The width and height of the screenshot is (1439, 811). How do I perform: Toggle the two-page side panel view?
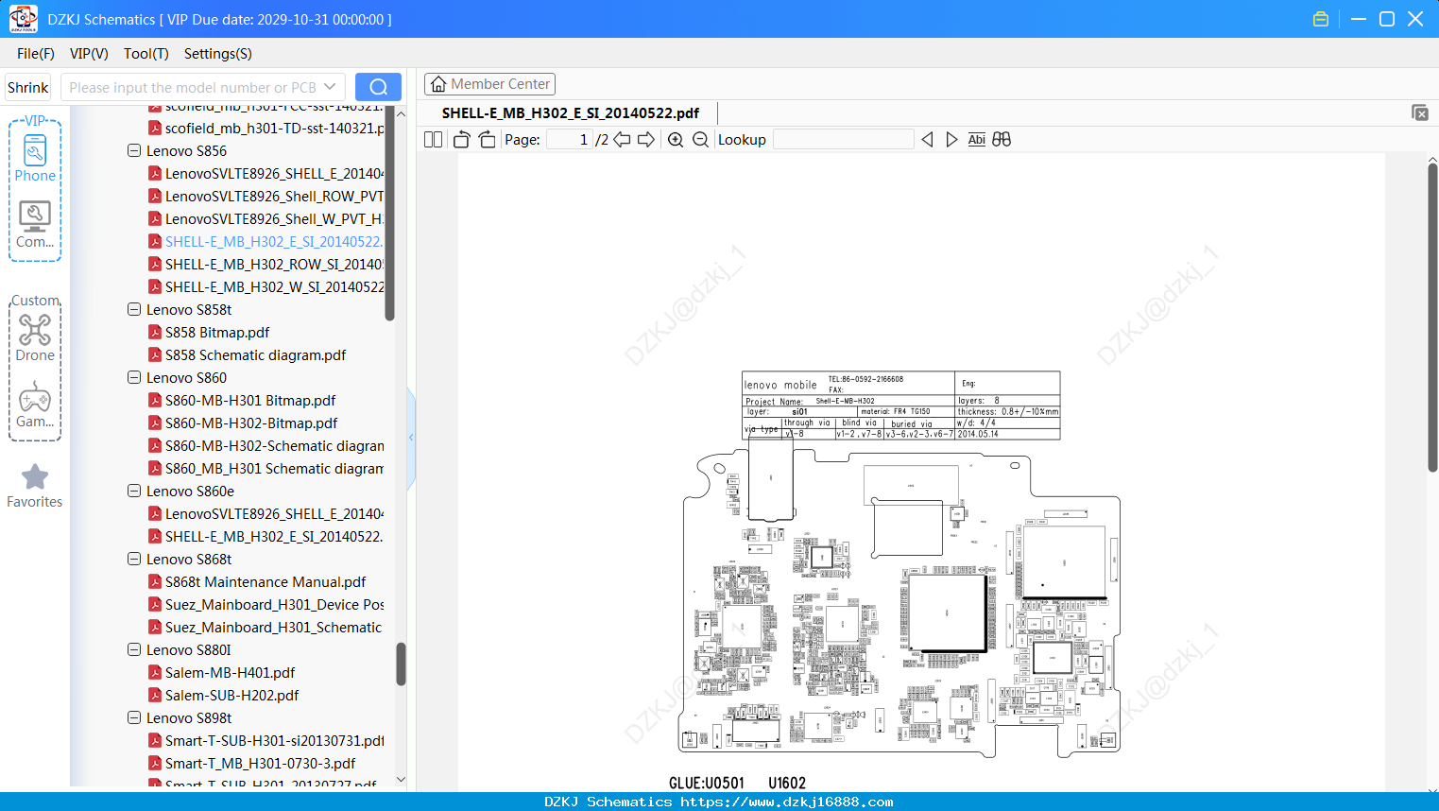[433, 140]
